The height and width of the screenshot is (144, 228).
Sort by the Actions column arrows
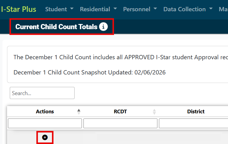[x=79, y=111]
